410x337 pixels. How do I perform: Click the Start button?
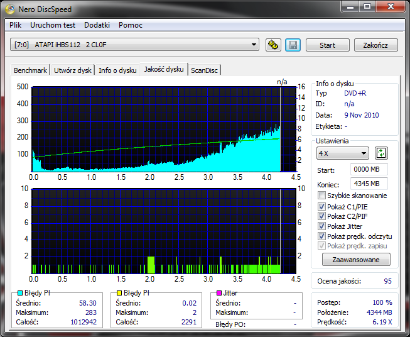pyautogui.click(x=327, y=45)
